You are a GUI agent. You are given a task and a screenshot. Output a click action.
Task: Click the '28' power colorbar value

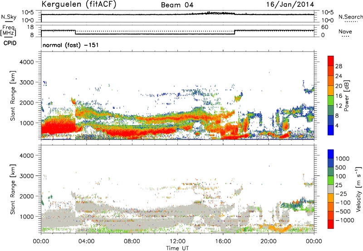tap(338, 66)
